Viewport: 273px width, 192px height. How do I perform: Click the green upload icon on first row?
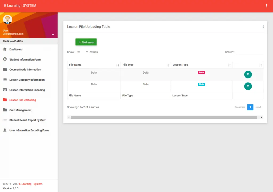248,74
